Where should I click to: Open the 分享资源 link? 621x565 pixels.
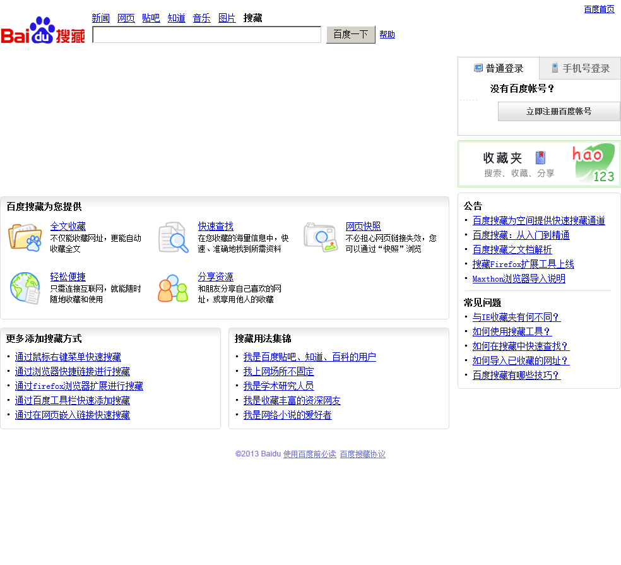coord(215,277)
